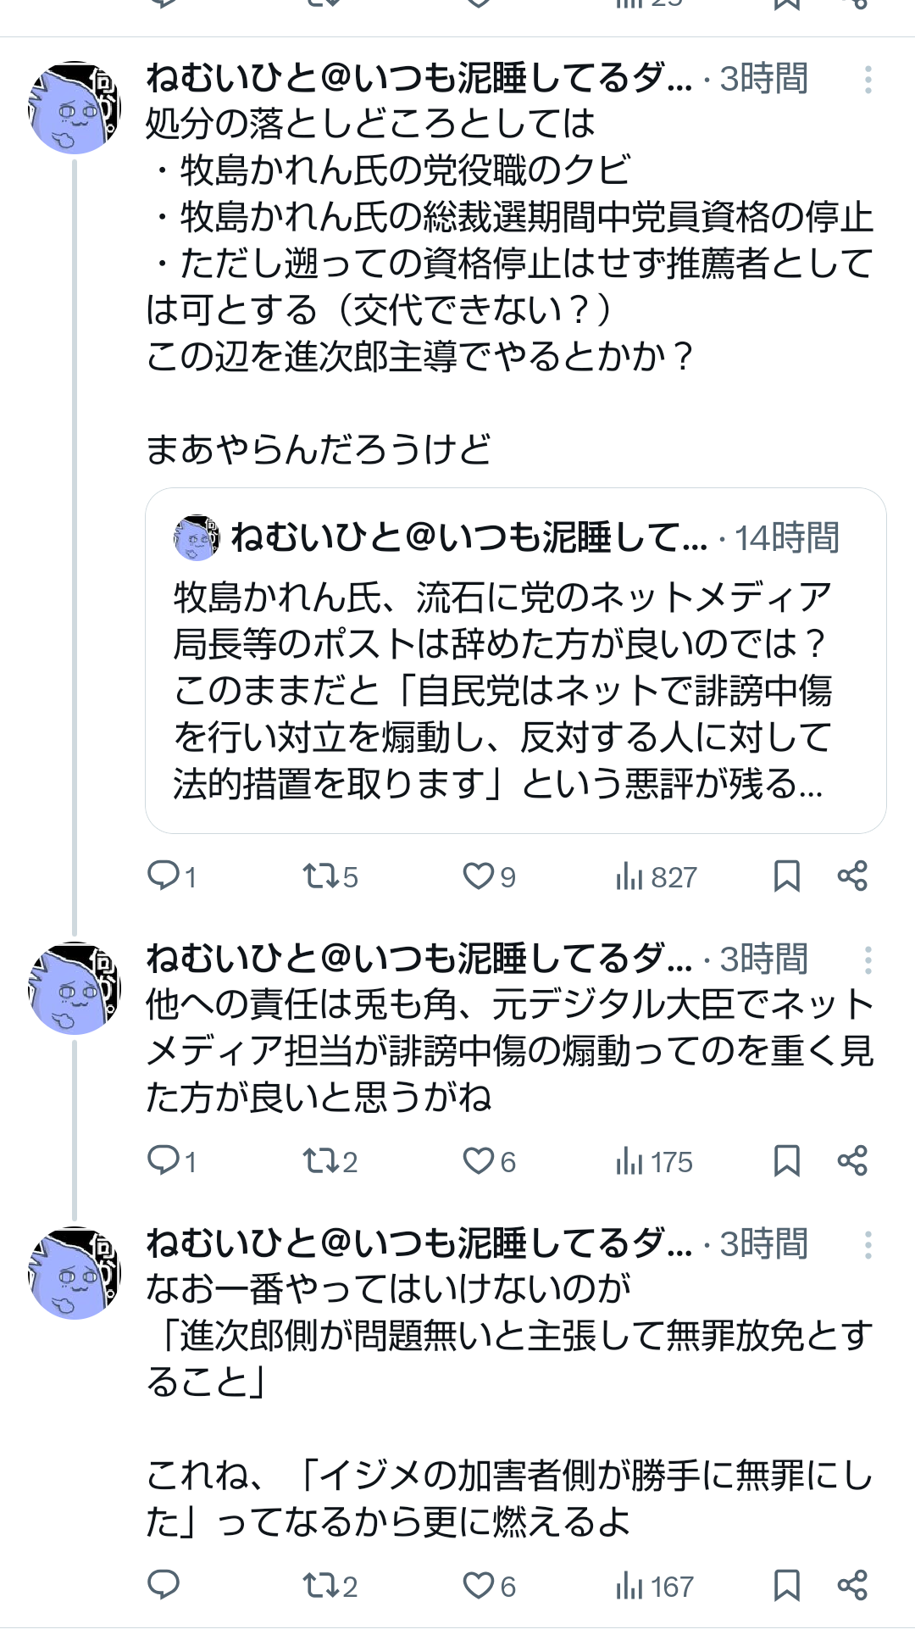Screen dimensions: 915x1646
Task: Open the username link on the 元デジタル大臣 post
Action: [419, 959]
